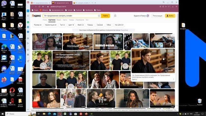This screenshot has height=116, width=206.
Task: Launch TeamViewer from the desktop
Action: tap(4, 58)
